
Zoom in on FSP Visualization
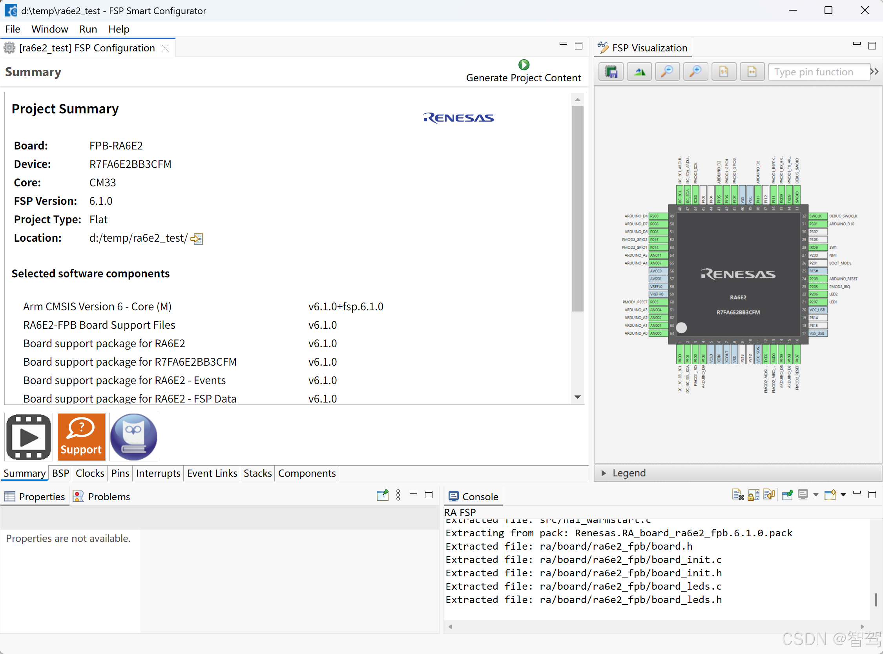[695, 72]
